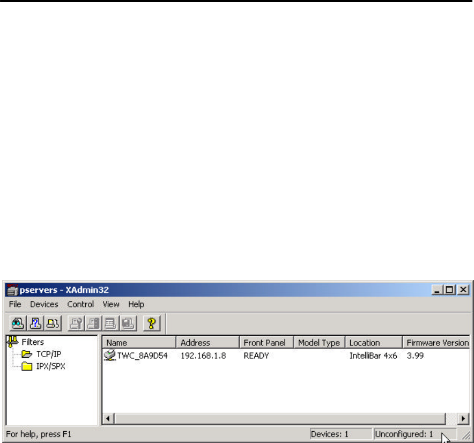
Task: Click the open TCP/IP folder icon
Action: [x=27, y=354]
